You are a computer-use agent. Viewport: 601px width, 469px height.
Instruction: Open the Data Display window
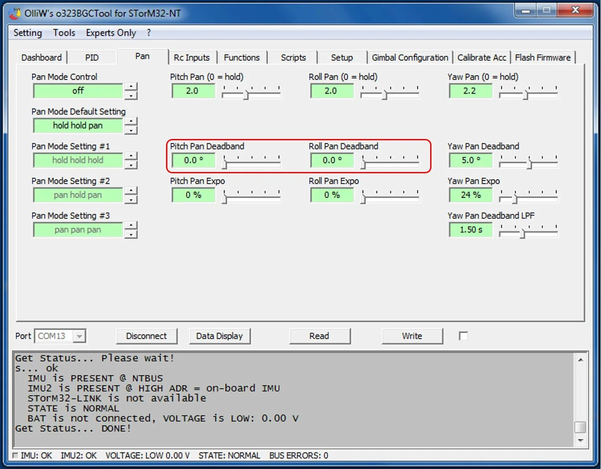coord(219,336)
